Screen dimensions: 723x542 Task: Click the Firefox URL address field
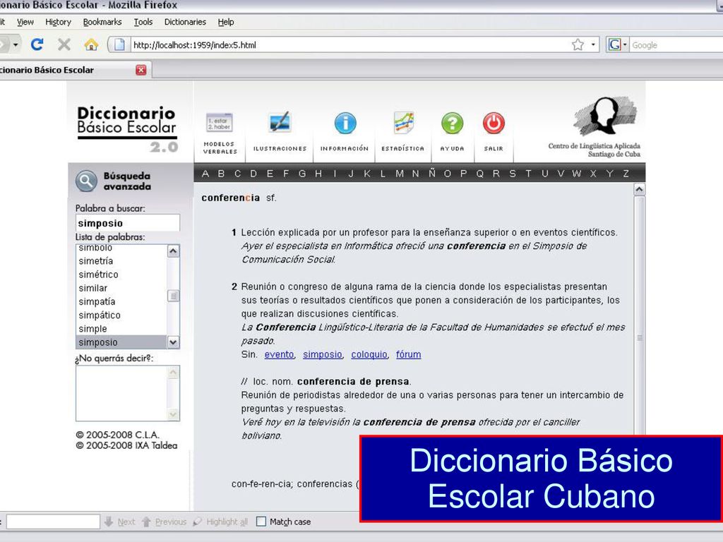click(350, 44)
